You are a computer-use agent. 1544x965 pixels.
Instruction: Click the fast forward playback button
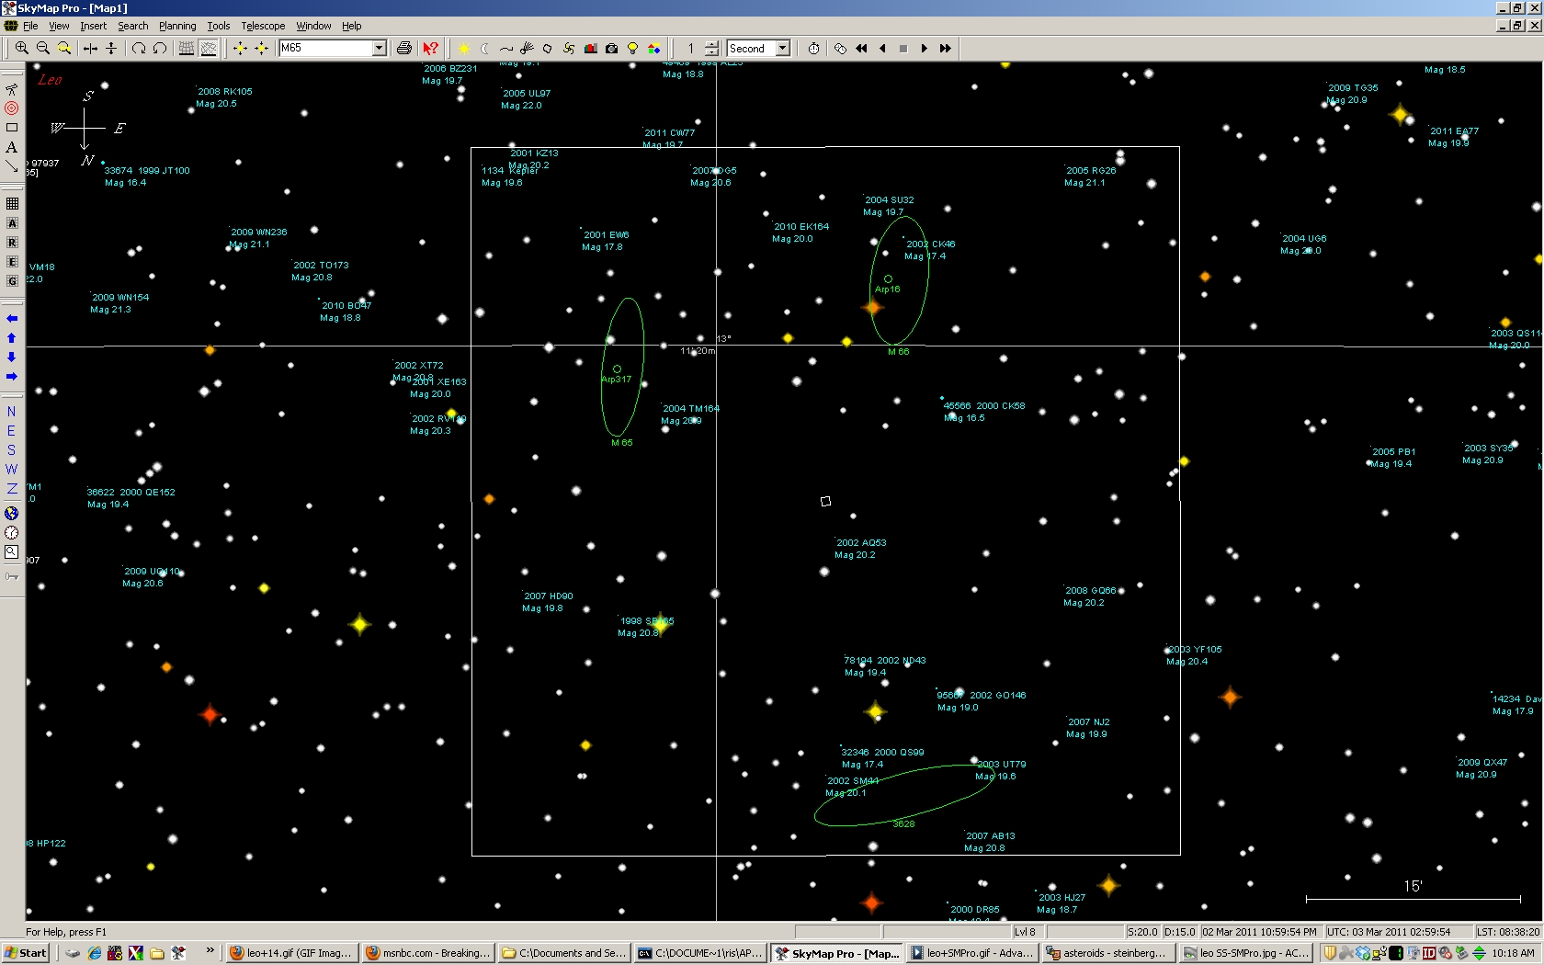946,48
